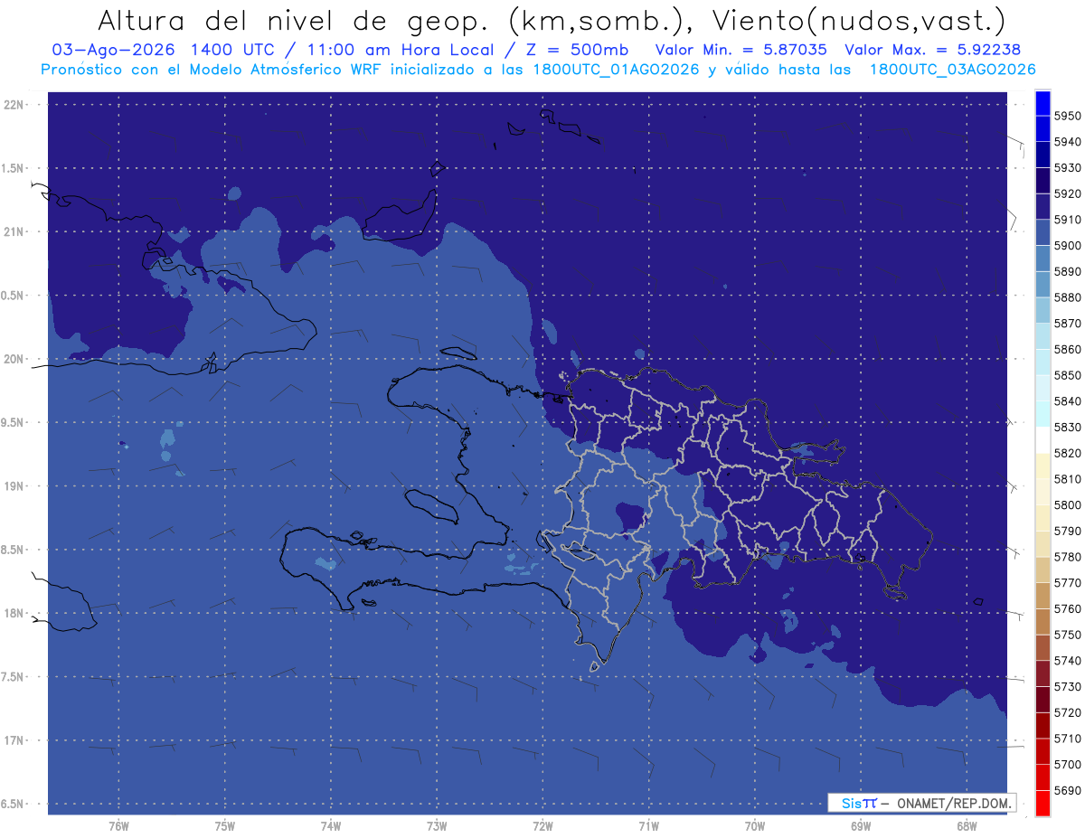Click the '22N' latitude label
The width and height of the screenshot is (1085, 838).
(x=14, y=105)
